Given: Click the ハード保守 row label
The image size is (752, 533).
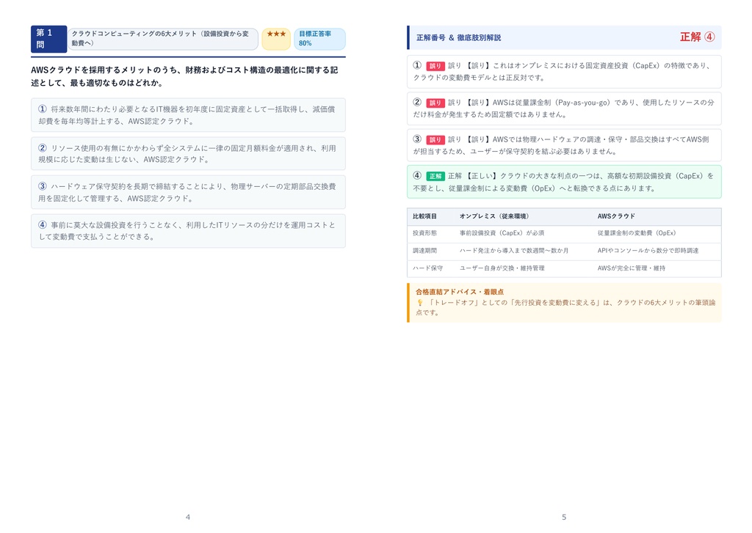Looking at the screenshot, I should coord(427,268).
